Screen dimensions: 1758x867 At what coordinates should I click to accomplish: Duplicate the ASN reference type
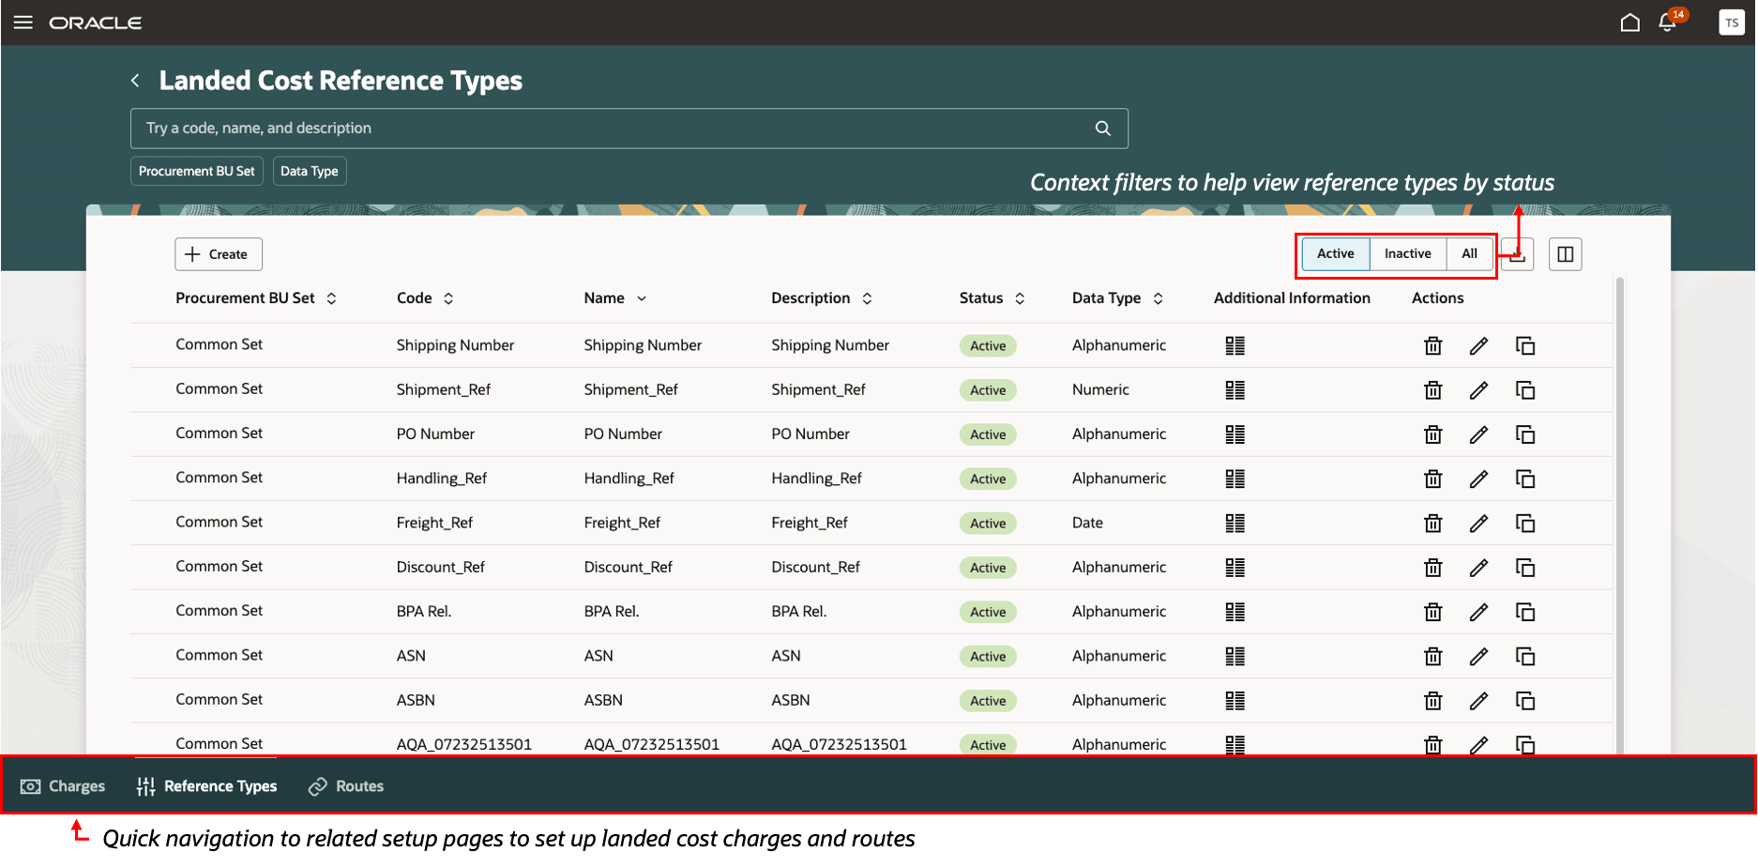(x=1525, y=657)
